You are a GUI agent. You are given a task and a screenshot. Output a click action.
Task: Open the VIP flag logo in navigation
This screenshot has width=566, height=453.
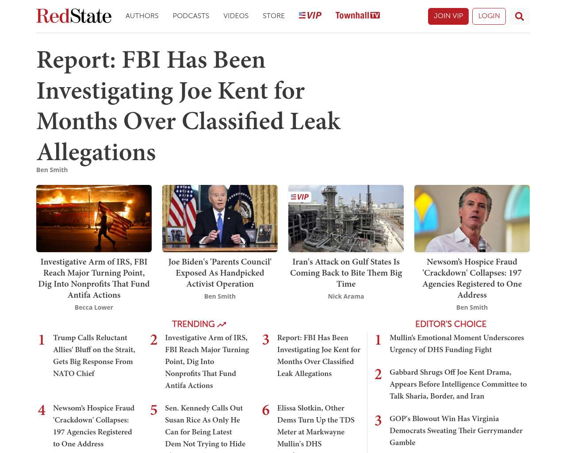310,15
